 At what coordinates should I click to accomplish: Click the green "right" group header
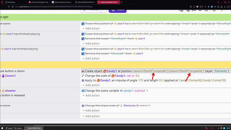pyautogui.click(x=115, y=17)
